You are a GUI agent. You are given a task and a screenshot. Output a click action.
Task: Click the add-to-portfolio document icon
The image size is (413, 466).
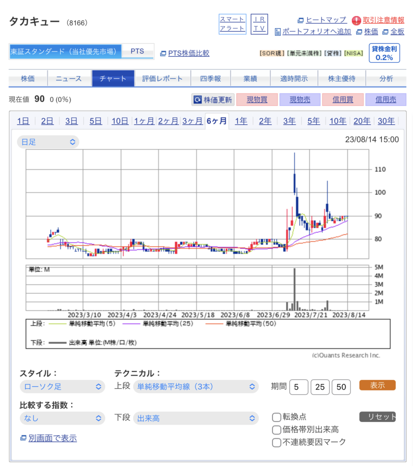point(278,32)
